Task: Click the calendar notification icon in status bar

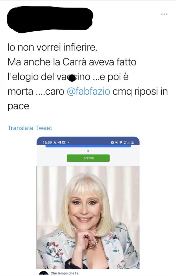Action: [x=64, y=142]
